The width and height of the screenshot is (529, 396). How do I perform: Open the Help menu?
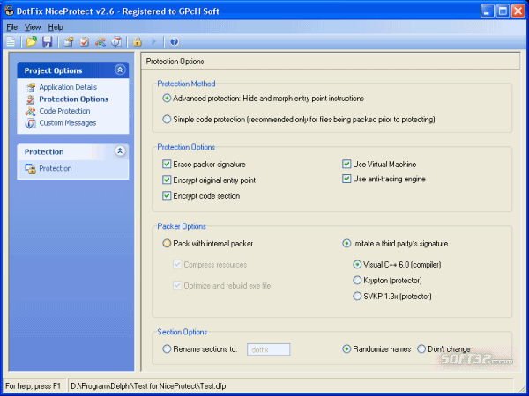pos(56,27)
